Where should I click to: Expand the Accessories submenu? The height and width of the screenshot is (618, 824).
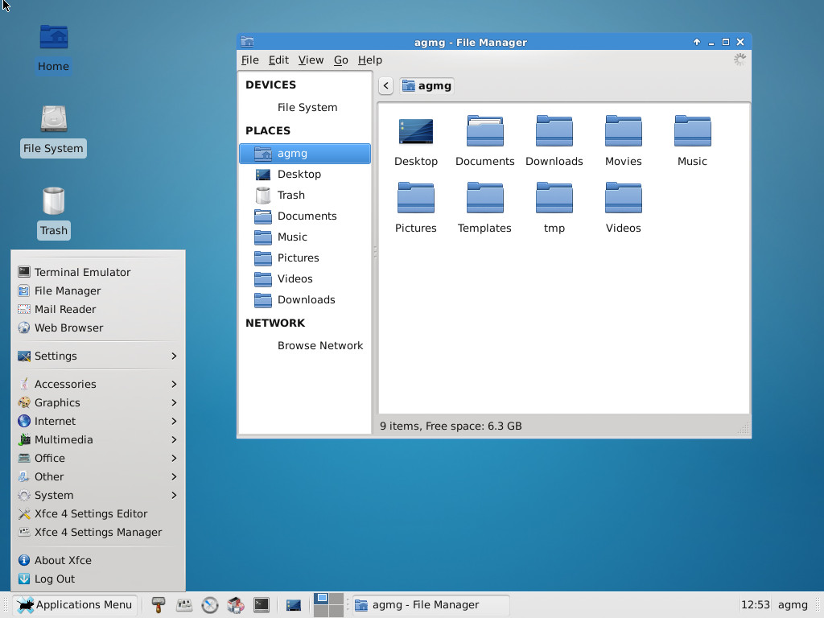point(98,384)
